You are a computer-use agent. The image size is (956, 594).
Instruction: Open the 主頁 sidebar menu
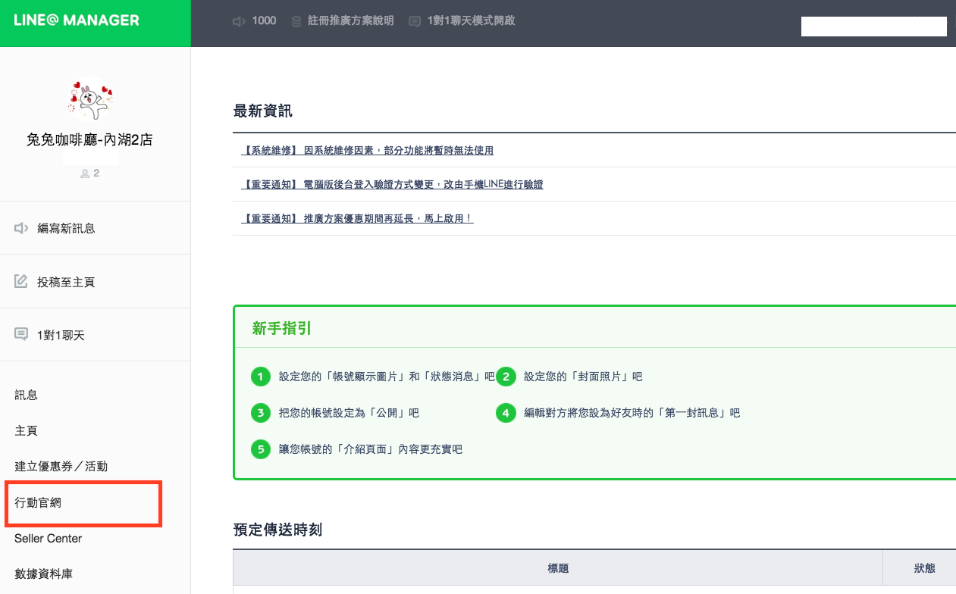(x=27, y=430)
